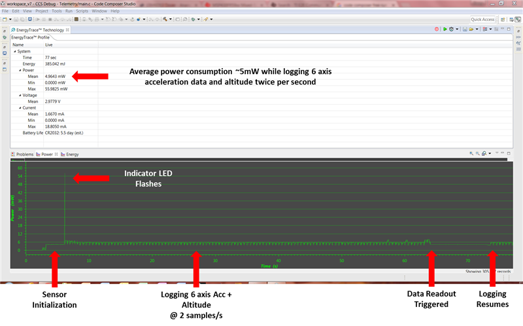Open the Tools menu

pos(57,11)
